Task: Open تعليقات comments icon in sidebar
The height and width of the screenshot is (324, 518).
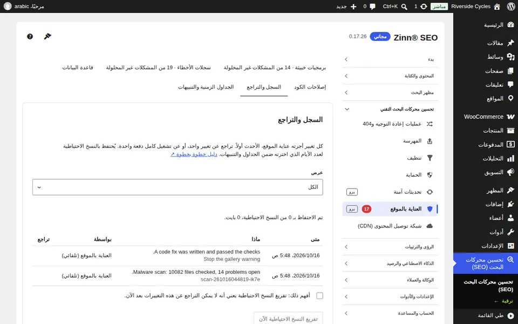Action: click(x=511, y=85)
